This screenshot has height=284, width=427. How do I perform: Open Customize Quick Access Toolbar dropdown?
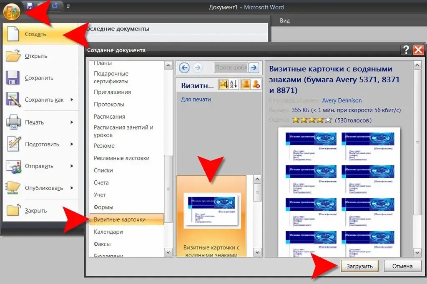68,6
